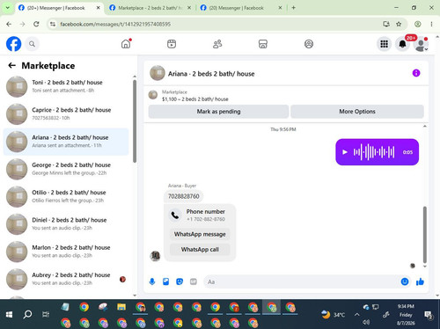Open the Friends icon in top navigation
The width and height of the screenshot is (440, 329).
217,44
